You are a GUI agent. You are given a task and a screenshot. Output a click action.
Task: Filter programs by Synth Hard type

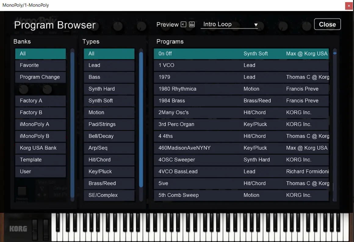coord(109,89)
